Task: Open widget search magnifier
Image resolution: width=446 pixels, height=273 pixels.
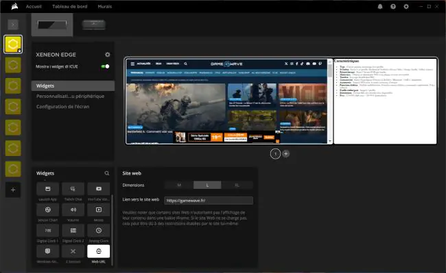Action: 106,173
